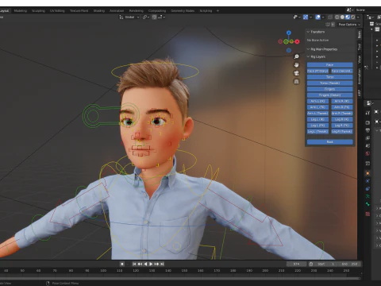Toggle the Fingers rig layer

tap(329, 89)
